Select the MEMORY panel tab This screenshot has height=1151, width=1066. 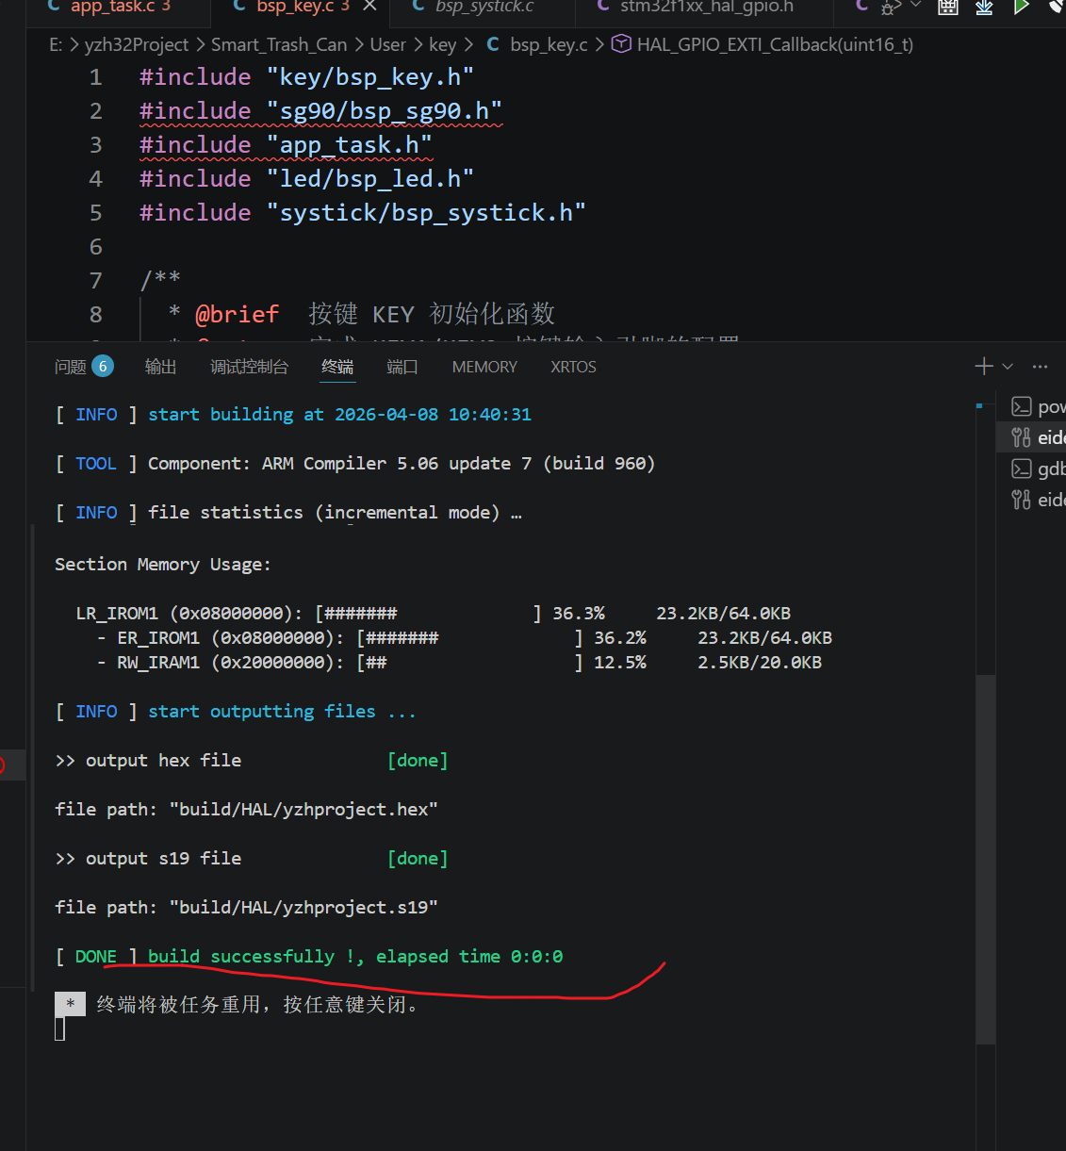[x=484, y=367]
